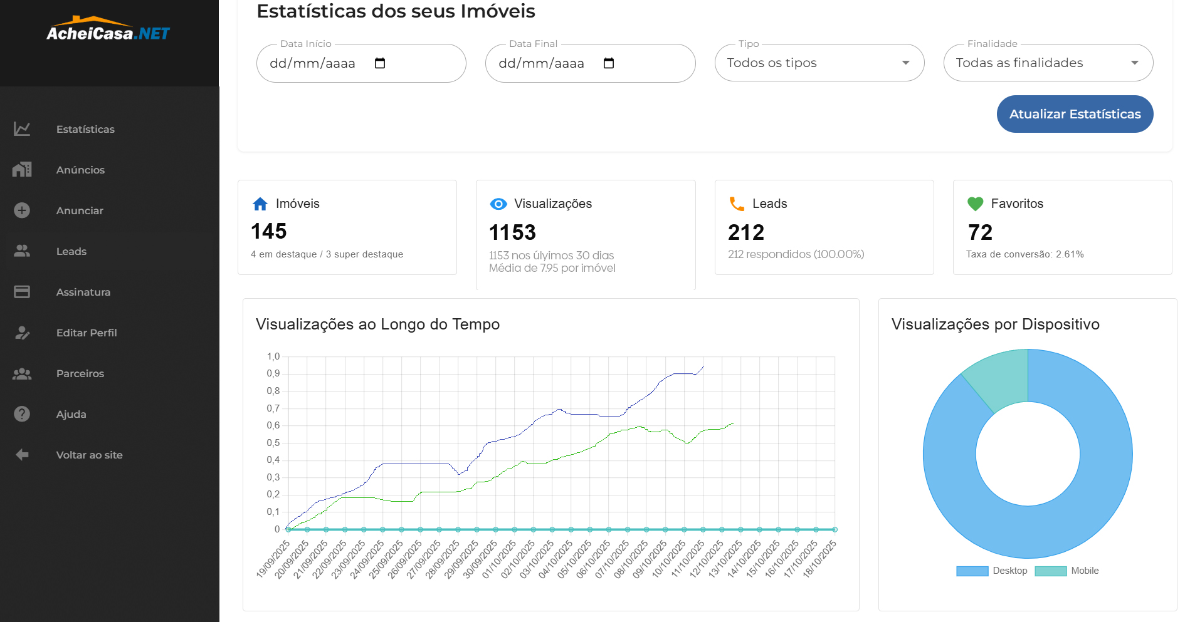This screenshot has width=1190, height=622.
Task: Click the Assinatura credit card icon
Action: pyautogui.click(x=22, y=292)
